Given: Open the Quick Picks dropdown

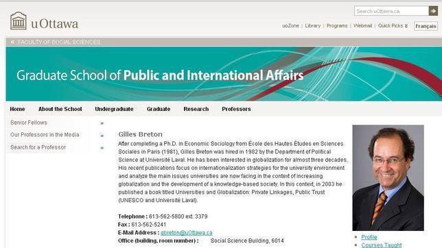Looking at the screenshot, I should tap(393, 25).
